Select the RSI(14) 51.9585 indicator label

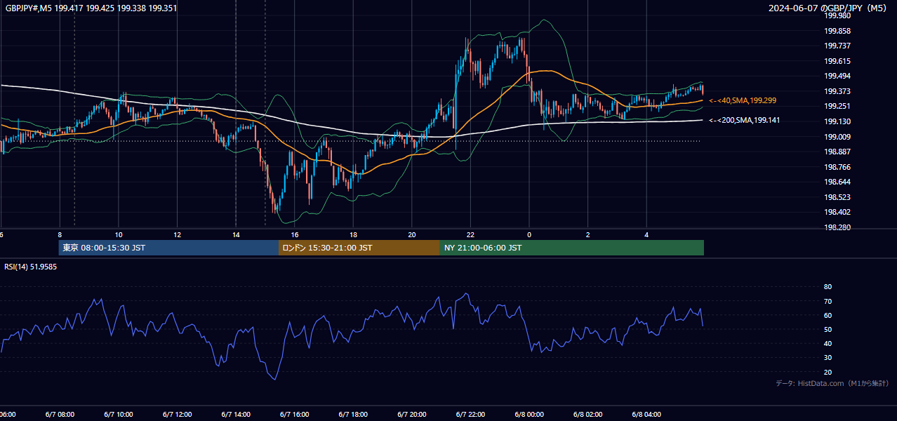click(31, 267)
